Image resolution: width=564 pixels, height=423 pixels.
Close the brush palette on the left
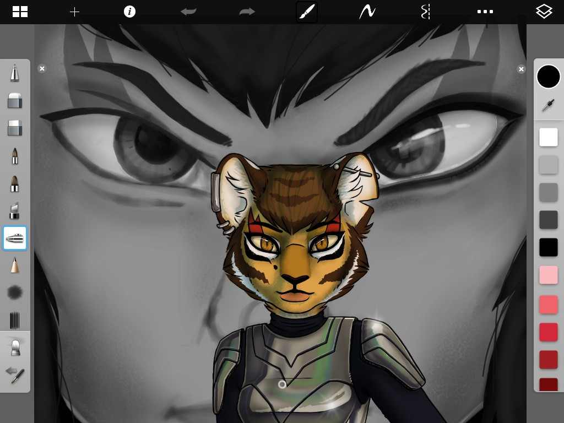(42, 69)
